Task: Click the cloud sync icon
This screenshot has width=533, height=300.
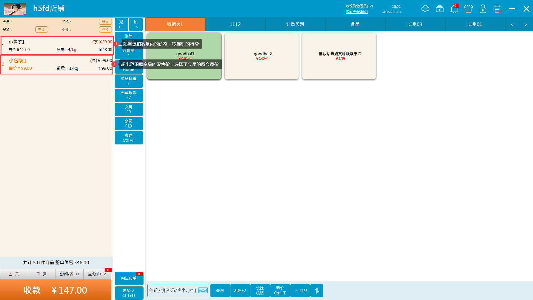Action: [x=425, y=9]
